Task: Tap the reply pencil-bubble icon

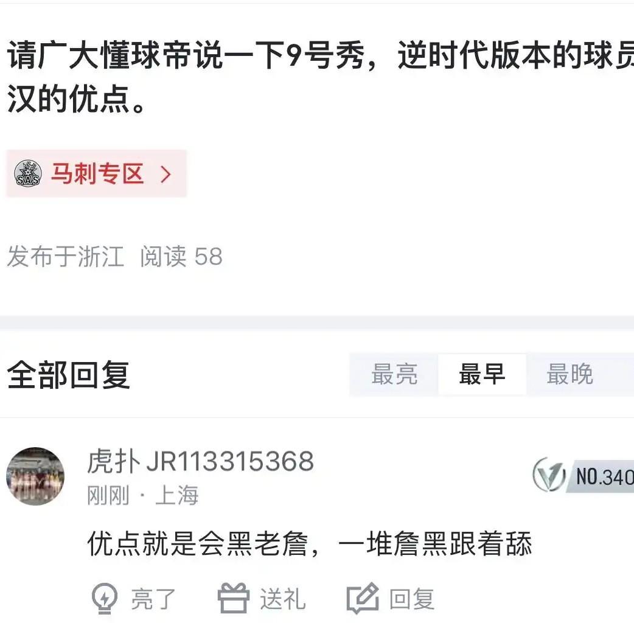Action: (x=363, y=598)
